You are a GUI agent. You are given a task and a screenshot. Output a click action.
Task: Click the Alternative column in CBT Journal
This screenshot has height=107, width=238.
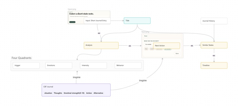[x=98, y=93]
